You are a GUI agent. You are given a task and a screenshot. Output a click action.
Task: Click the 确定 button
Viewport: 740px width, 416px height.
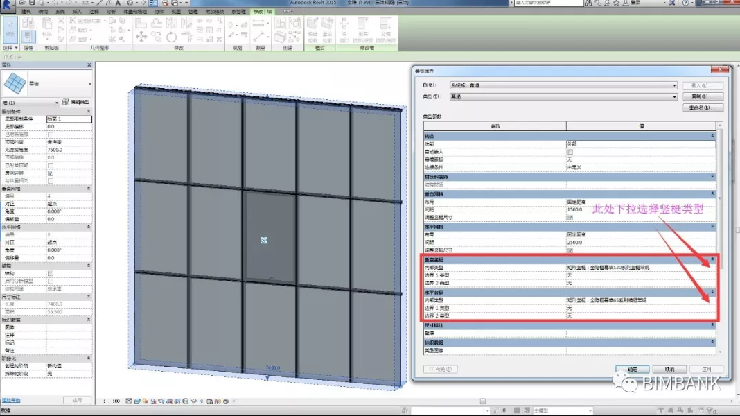[632, 369]
